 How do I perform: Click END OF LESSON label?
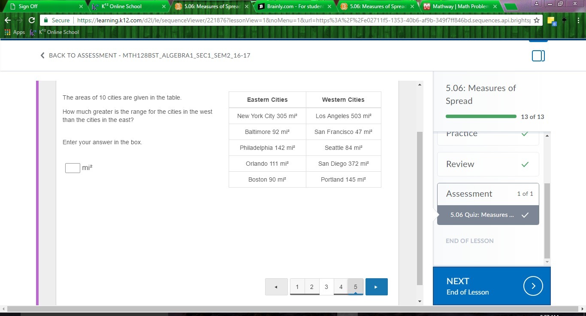coord(470,241)
